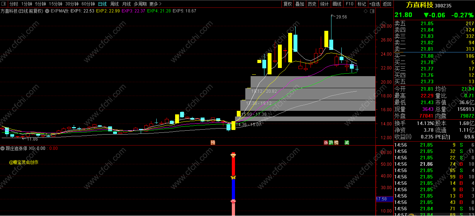Click the 涨 marker on timeline
475x216 pixels.
point(326,142)
